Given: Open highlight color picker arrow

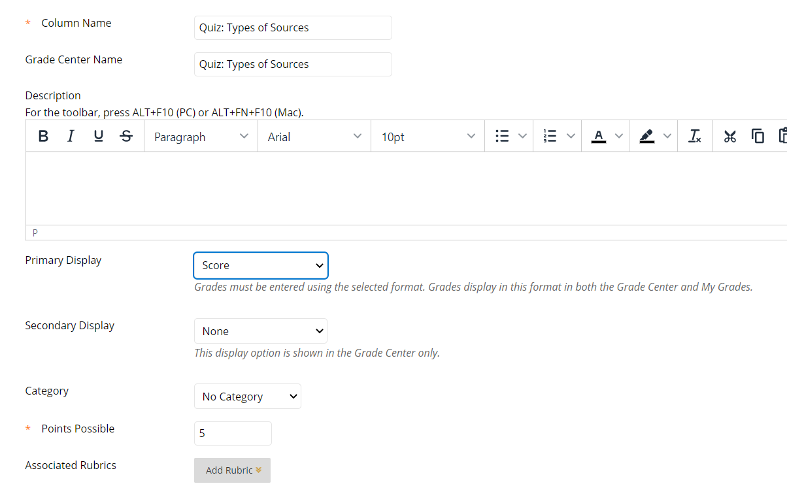Looking at the screenshot, I should coord(667,136).
